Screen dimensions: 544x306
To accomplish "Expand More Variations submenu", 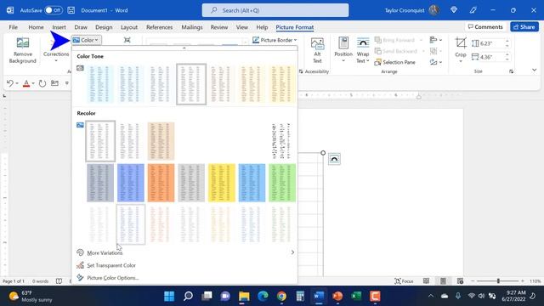I will click(185, 252).
